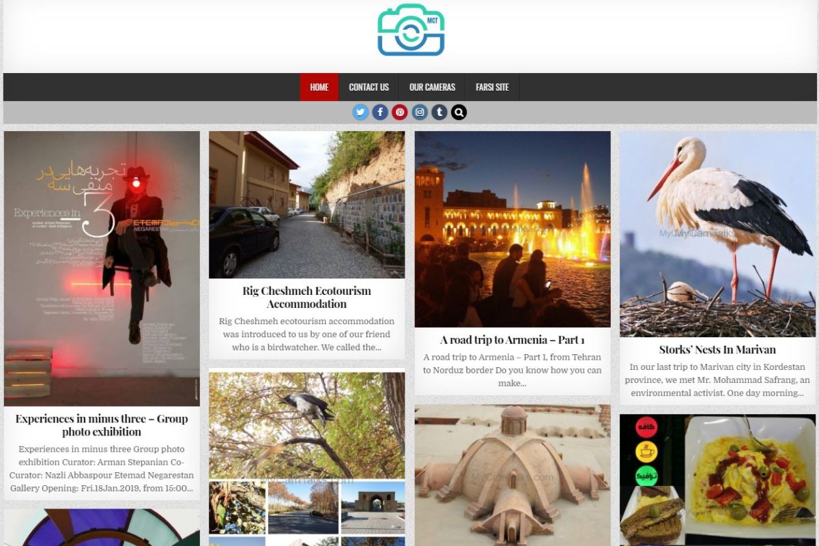
Task: Click the search magnifier icon
Action: (x=459, y=112)
